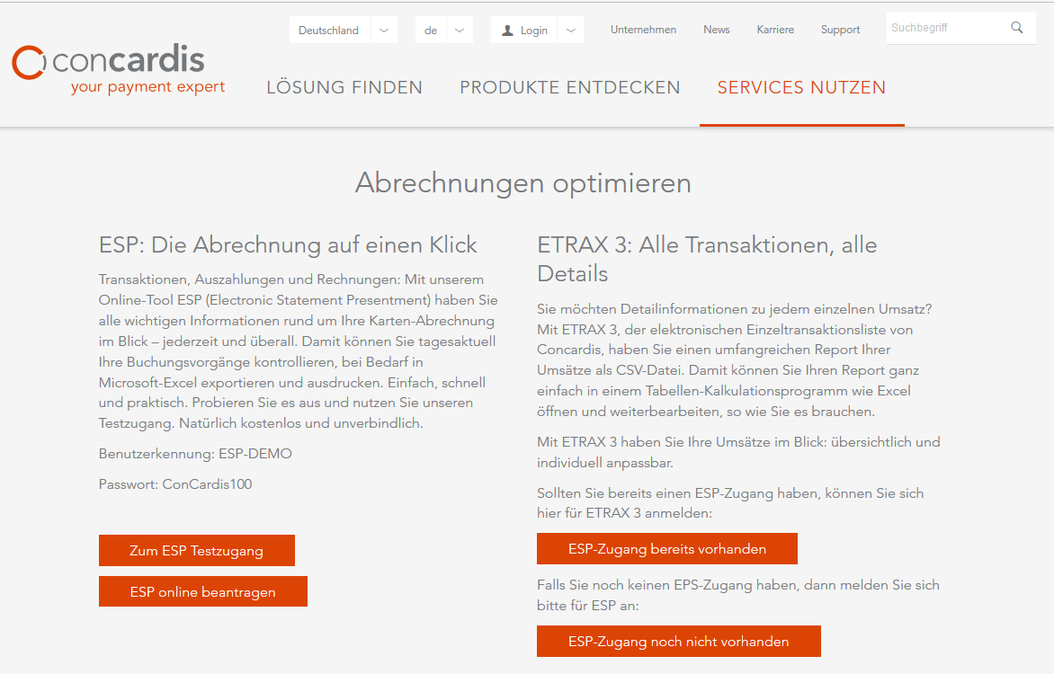The width and height of the screenshot is (1054, 674).
Task: Open the Support link
Action: 840,30
